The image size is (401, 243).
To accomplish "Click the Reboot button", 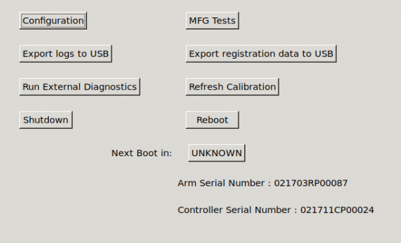I will [x=213, y=120].
